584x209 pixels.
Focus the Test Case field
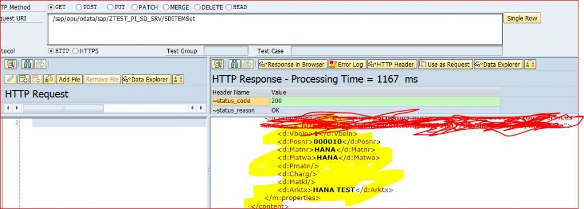[x=396, y=51]
